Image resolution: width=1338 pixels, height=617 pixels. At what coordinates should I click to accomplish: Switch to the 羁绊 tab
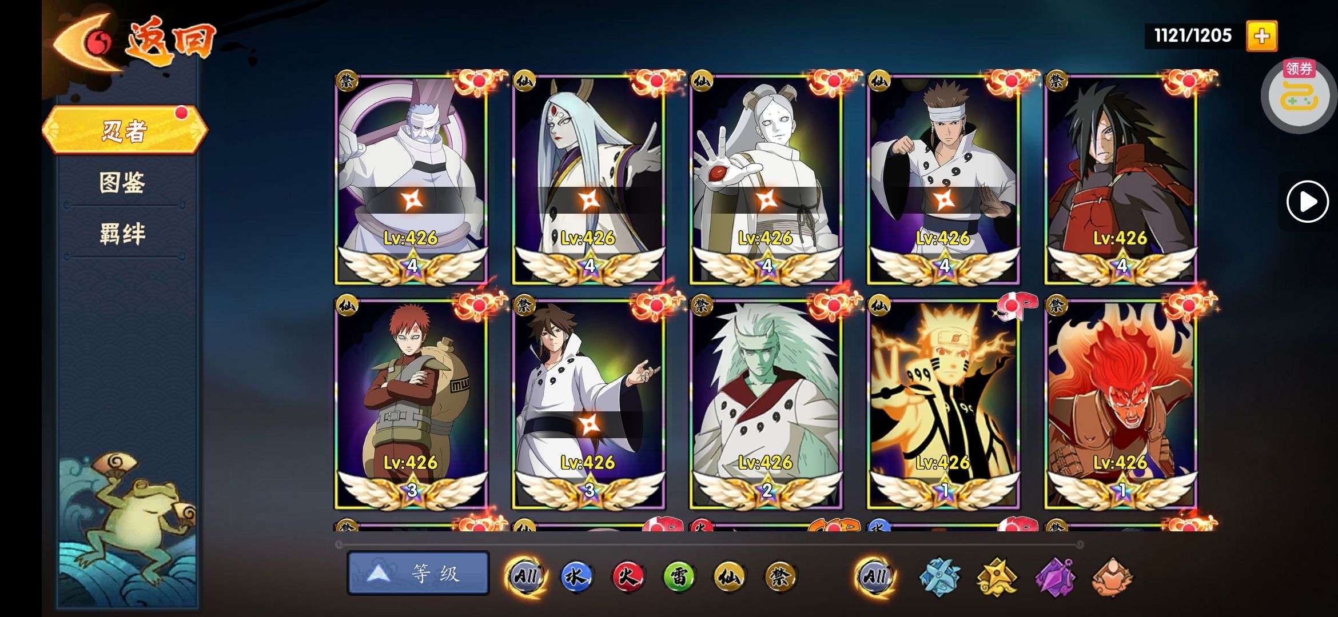(x=122, y=234)
